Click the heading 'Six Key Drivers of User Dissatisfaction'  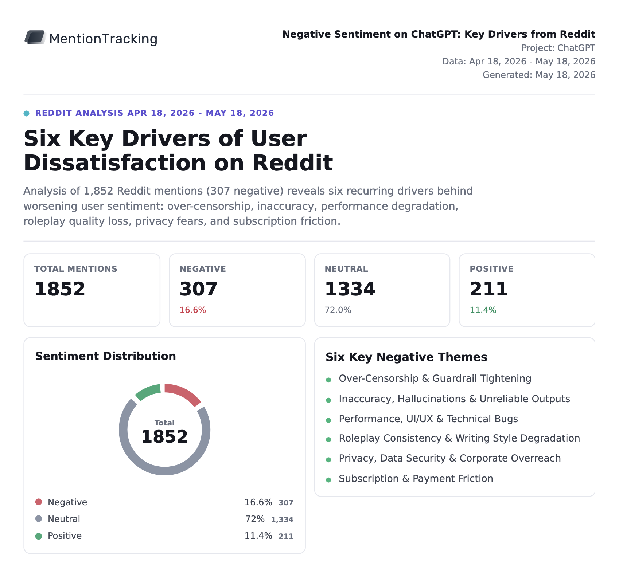tap(178, 150)
